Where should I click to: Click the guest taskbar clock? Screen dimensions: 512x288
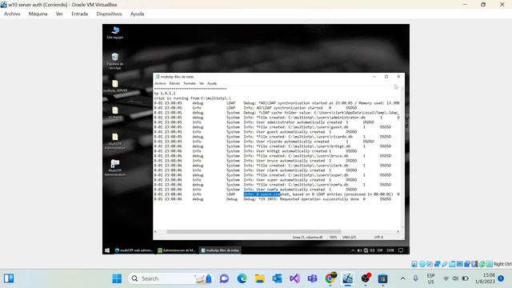click(390, 250)
